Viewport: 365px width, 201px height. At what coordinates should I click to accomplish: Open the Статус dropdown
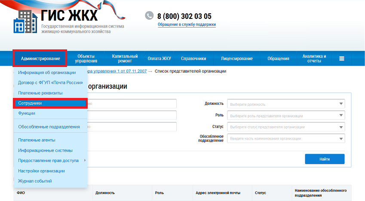coord(286,127)
